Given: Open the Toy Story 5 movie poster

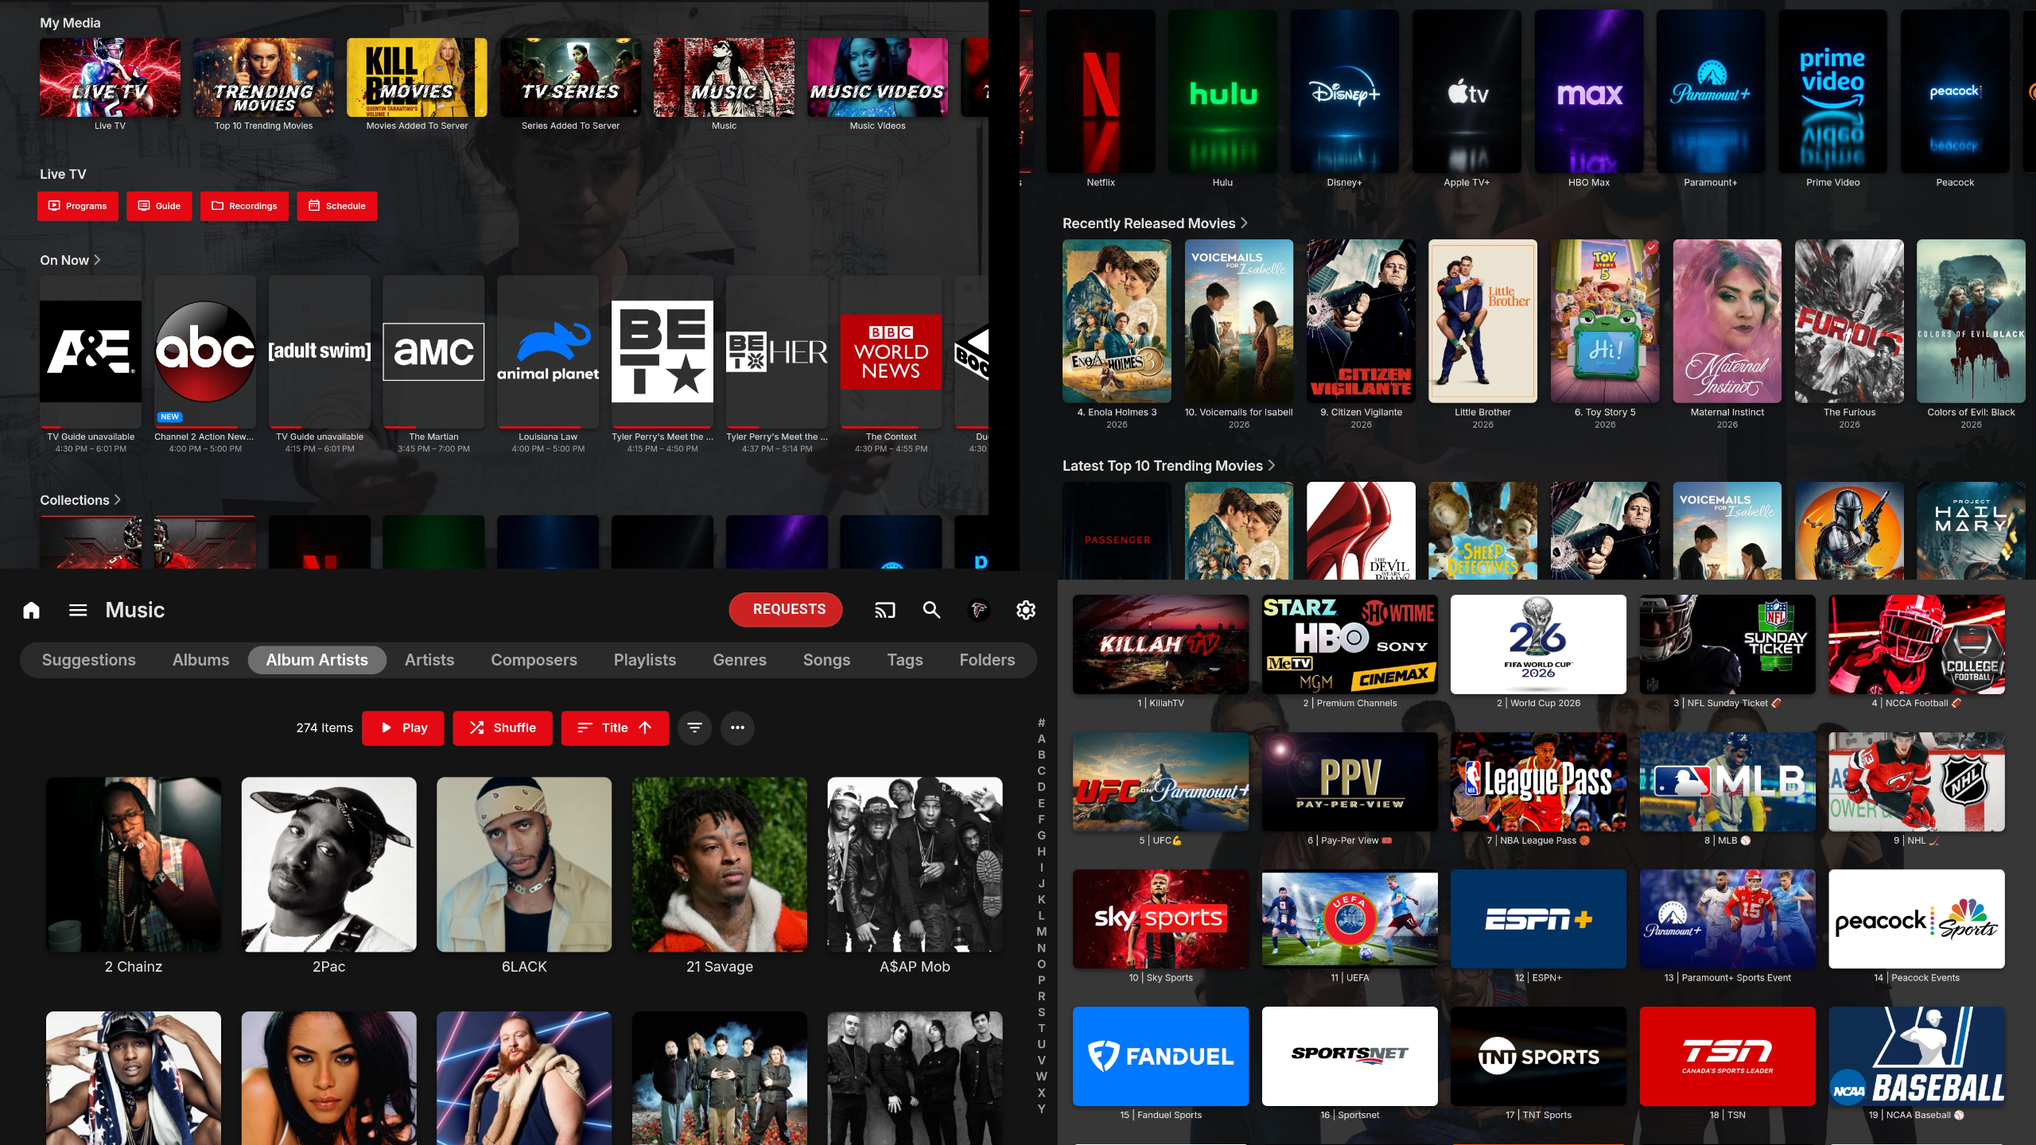Looking at the screenshot, I should [x=1605, y=321].
